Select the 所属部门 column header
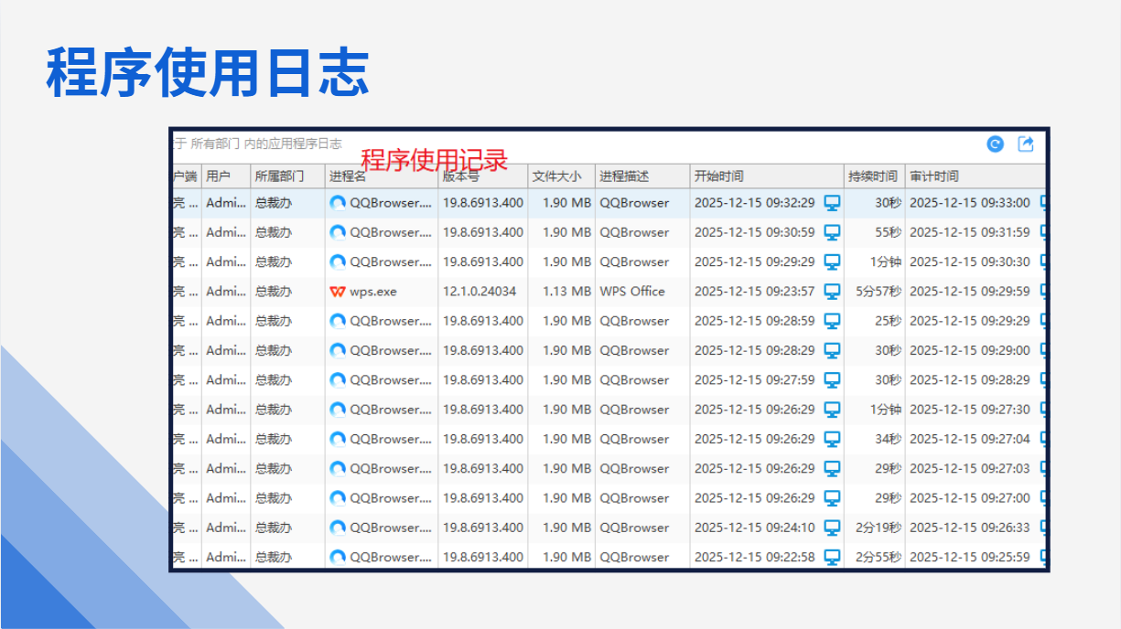Viewport: 1121px width, 629px height. (279, 176)
